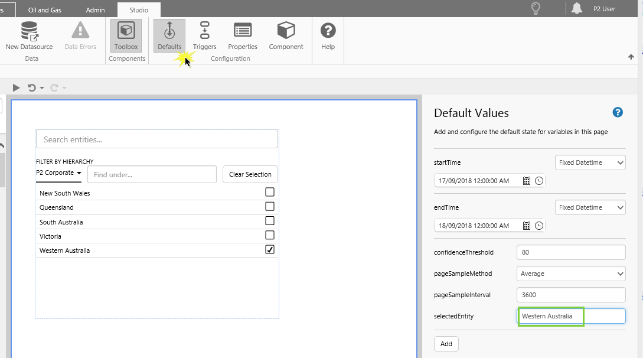The width and height of the screenshot is (643, 358).
Task: Click the Help icon in ribbon
Action: [328, 35]
